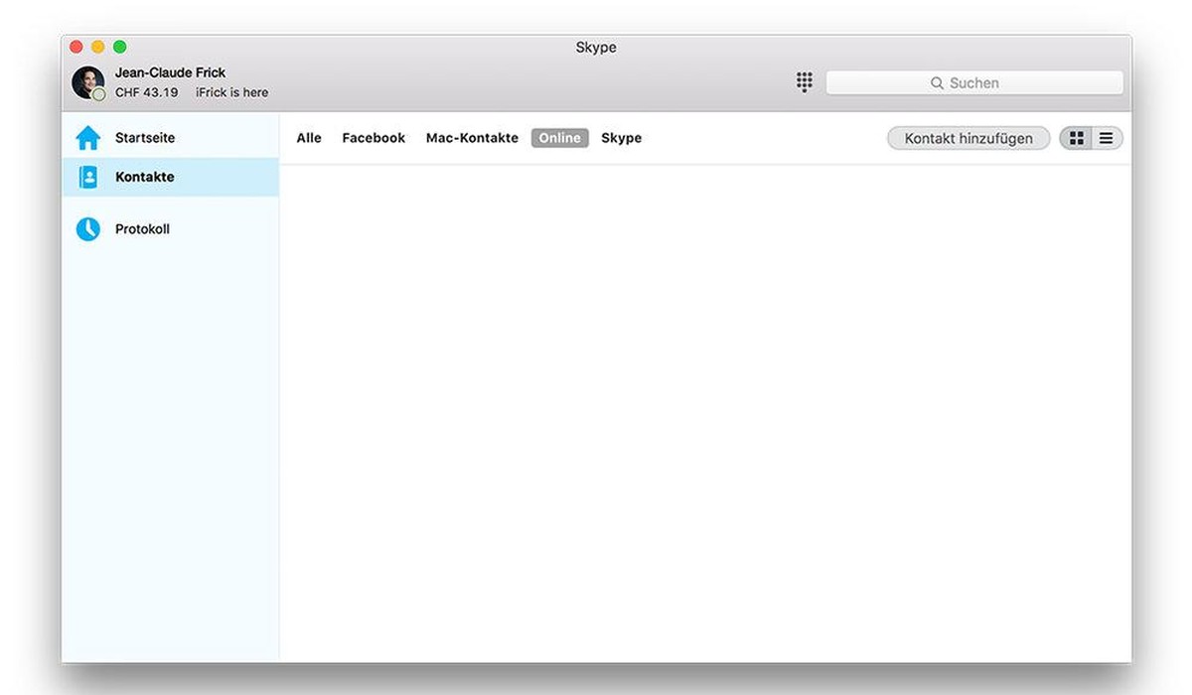Click the CHF 43.19 credit balance
This screenshot has width=1192, height=695.
point(146,92)
